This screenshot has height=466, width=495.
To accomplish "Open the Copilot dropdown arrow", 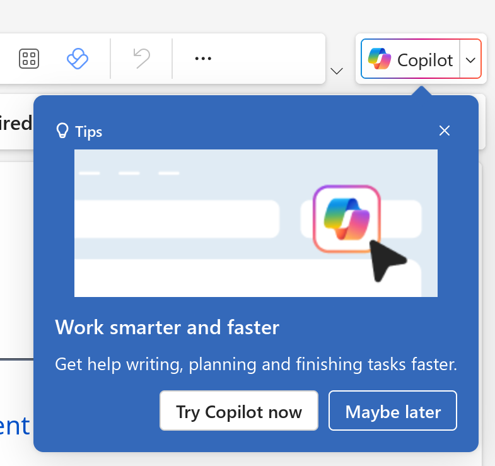I will tap(470, 59).
